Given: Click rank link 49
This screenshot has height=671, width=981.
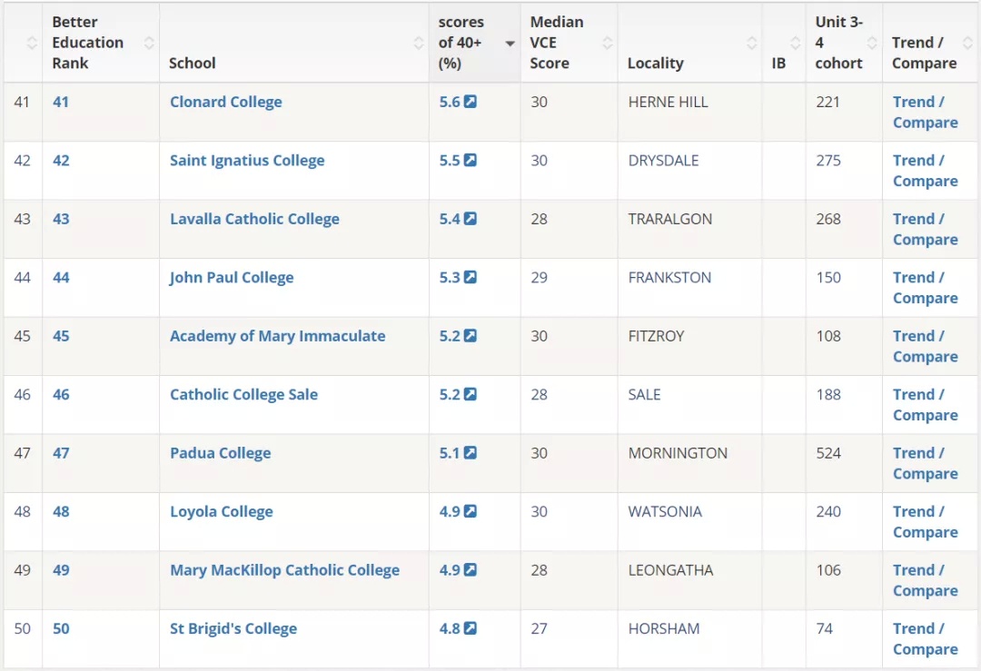Looking at the screenshot, I should click(x=61, y=569).
